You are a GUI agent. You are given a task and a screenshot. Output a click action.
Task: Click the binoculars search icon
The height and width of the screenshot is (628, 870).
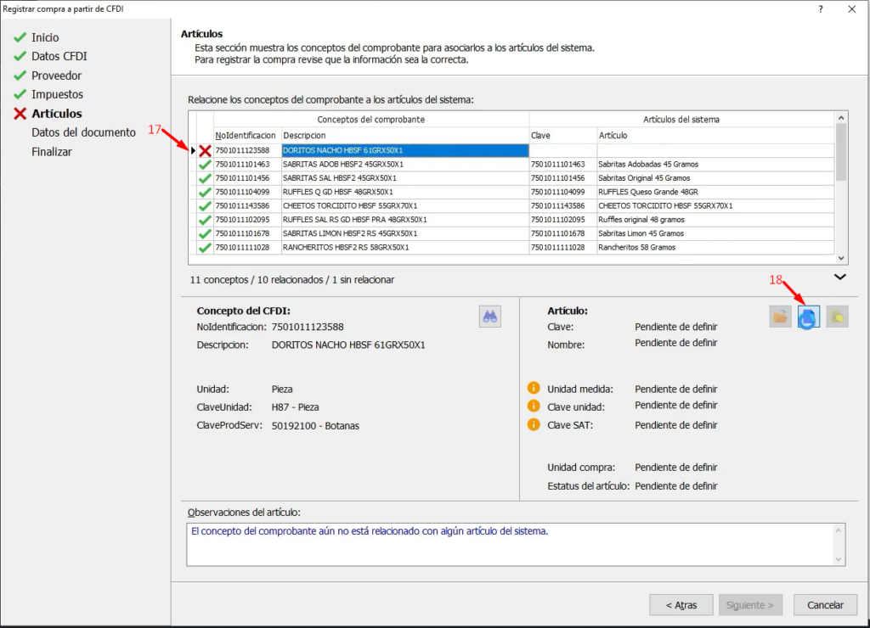coord(491,317)
